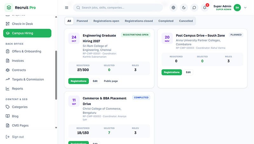Click the 18/150 registered count
254x144 pixels.
[x=83, y=133]
